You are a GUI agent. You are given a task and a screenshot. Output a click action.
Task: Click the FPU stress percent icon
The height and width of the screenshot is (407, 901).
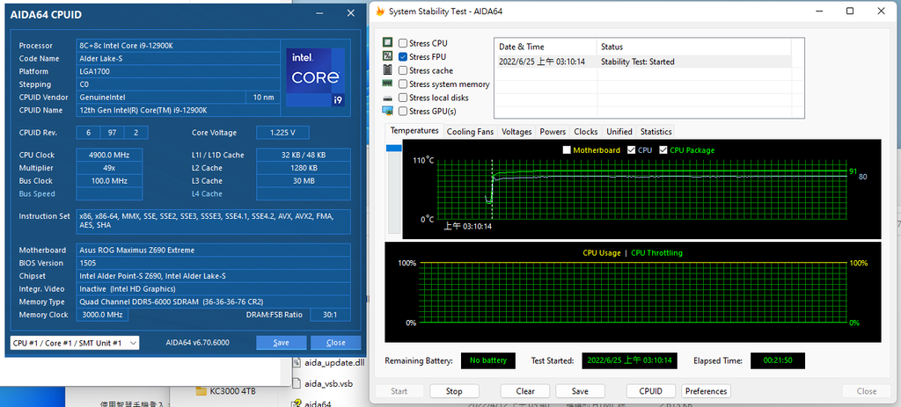click(388, 56)
